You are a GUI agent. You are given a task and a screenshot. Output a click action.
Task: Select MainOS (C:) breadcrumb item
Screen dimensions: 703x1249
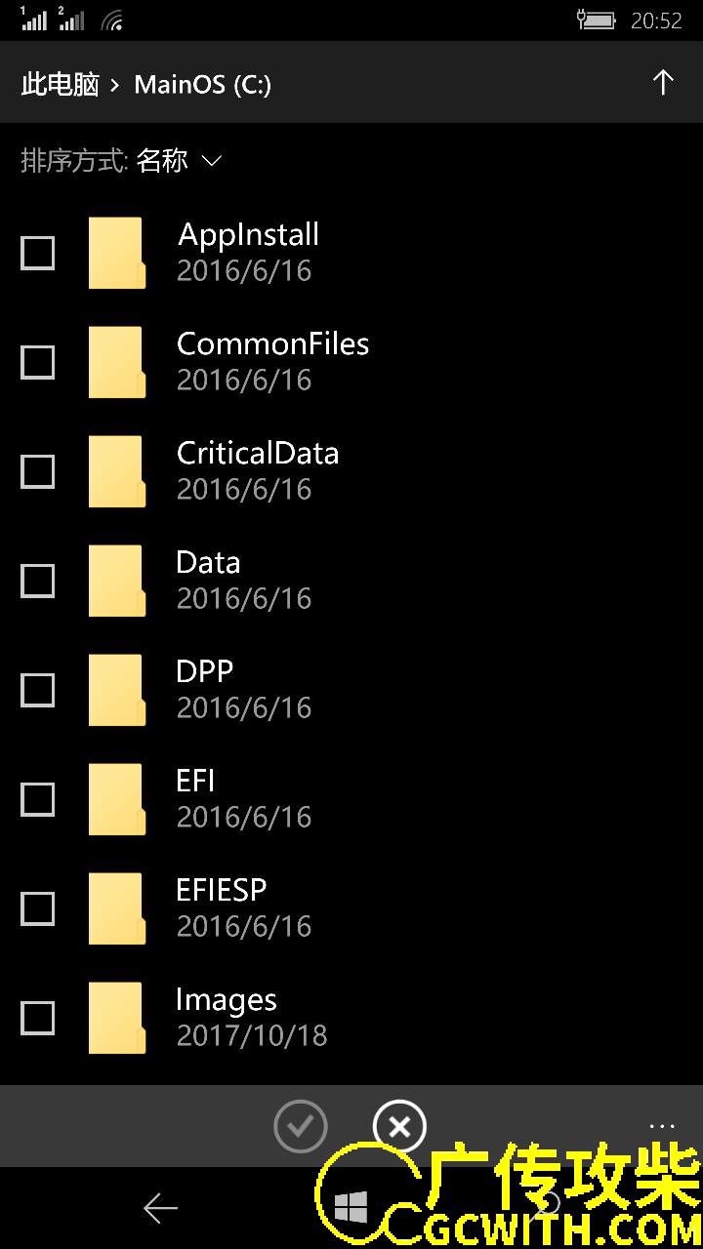pyautogui.click(x=202, y=84)
